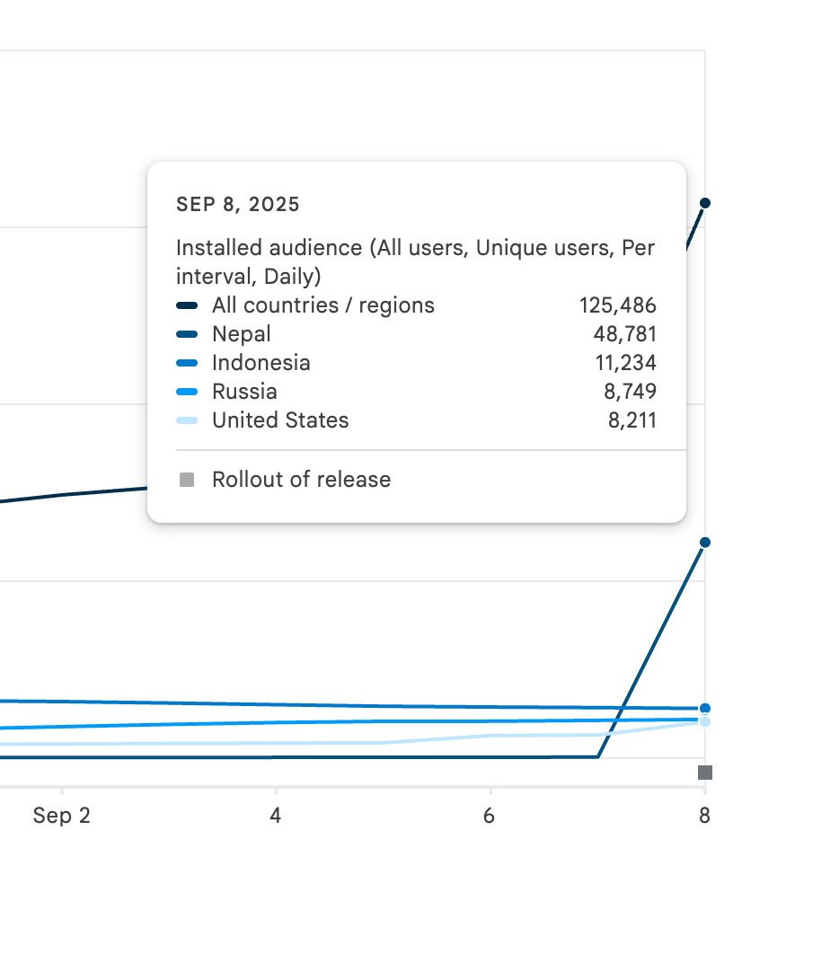Viewport: 839px width, 954px height.
Task: Click the Indonesia legend color swatch
Action: (x=187, y=364)
